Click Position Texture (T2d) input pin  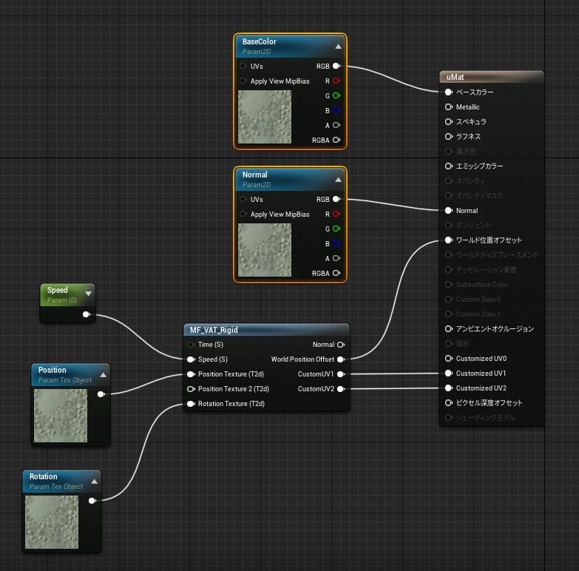(x=191, y=374)
